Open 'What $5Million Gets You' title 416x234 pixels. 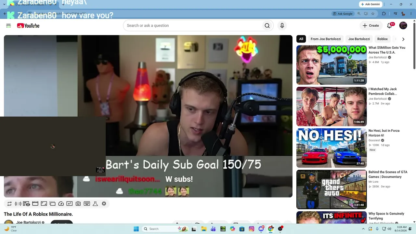tap(387, 50)
